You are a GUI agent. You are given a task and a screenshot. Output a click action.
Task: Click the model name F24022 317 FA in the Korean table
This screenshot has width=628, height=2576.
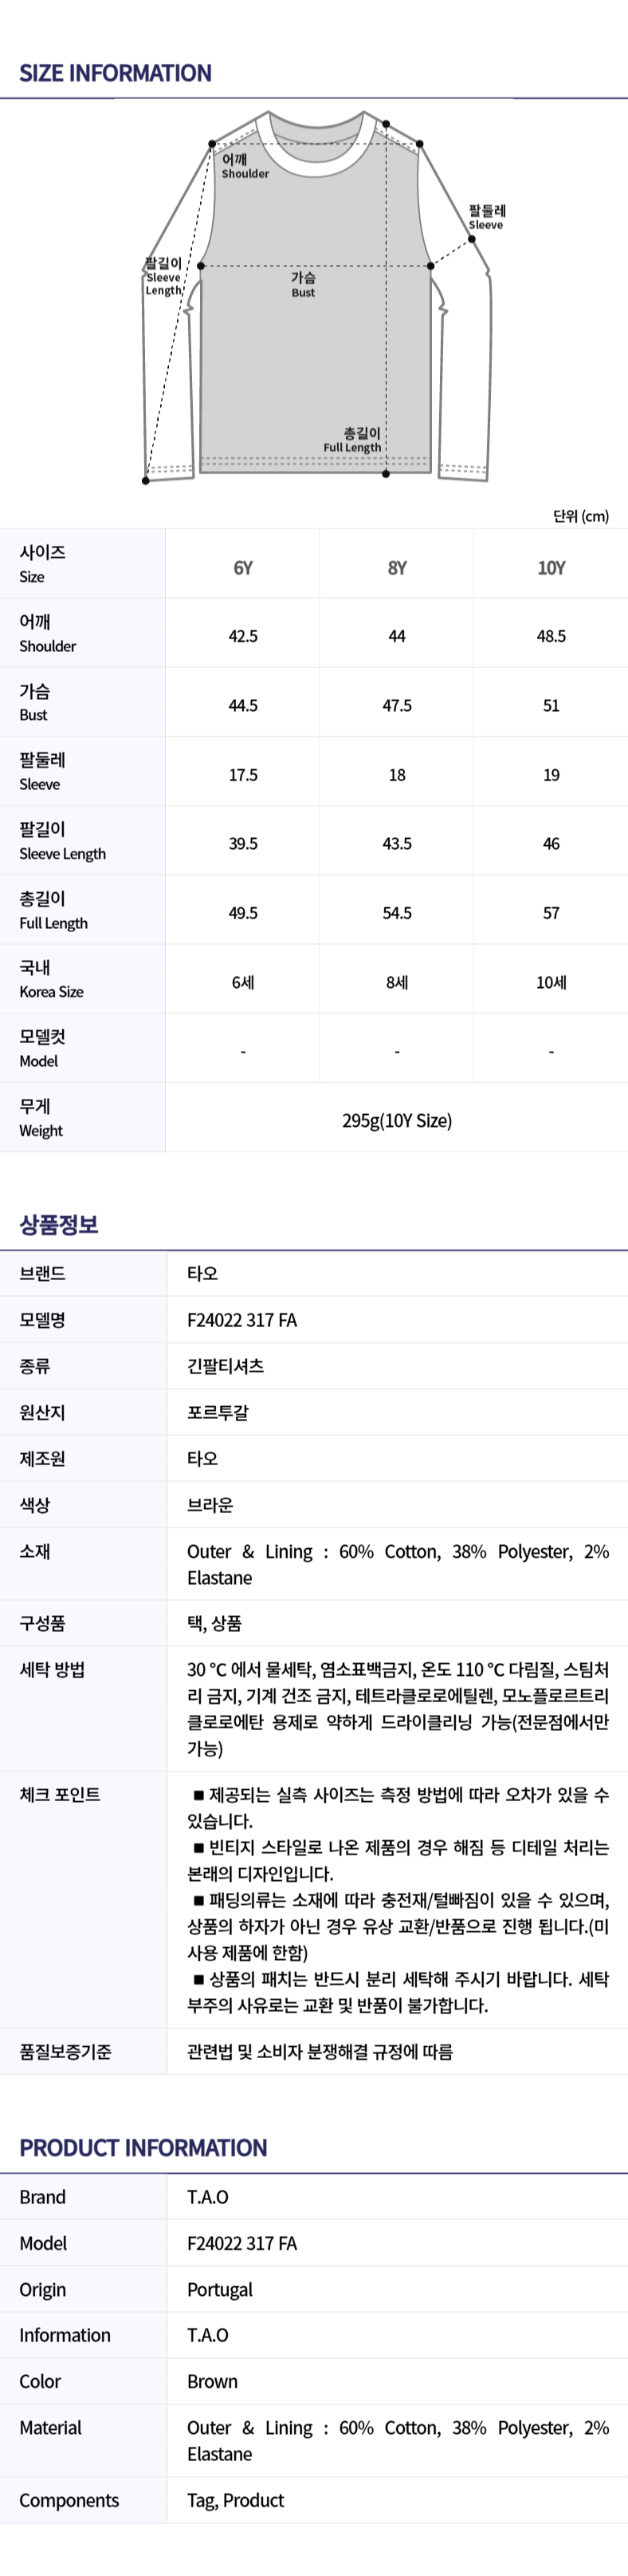point(241,1320)
